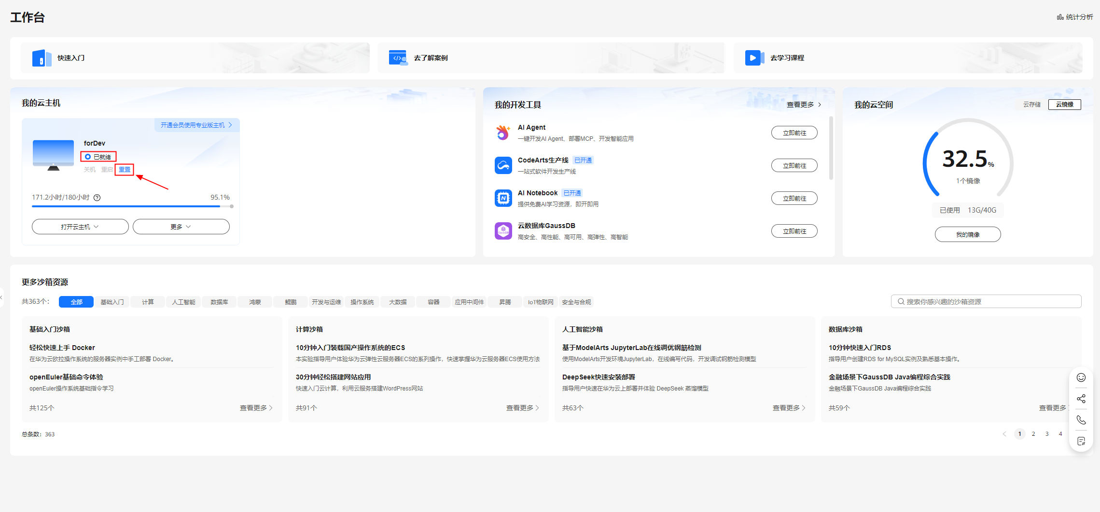The image size is (1100, 512).
Task: Select the 计算 category tab
Action: click(x=148, y=302)
